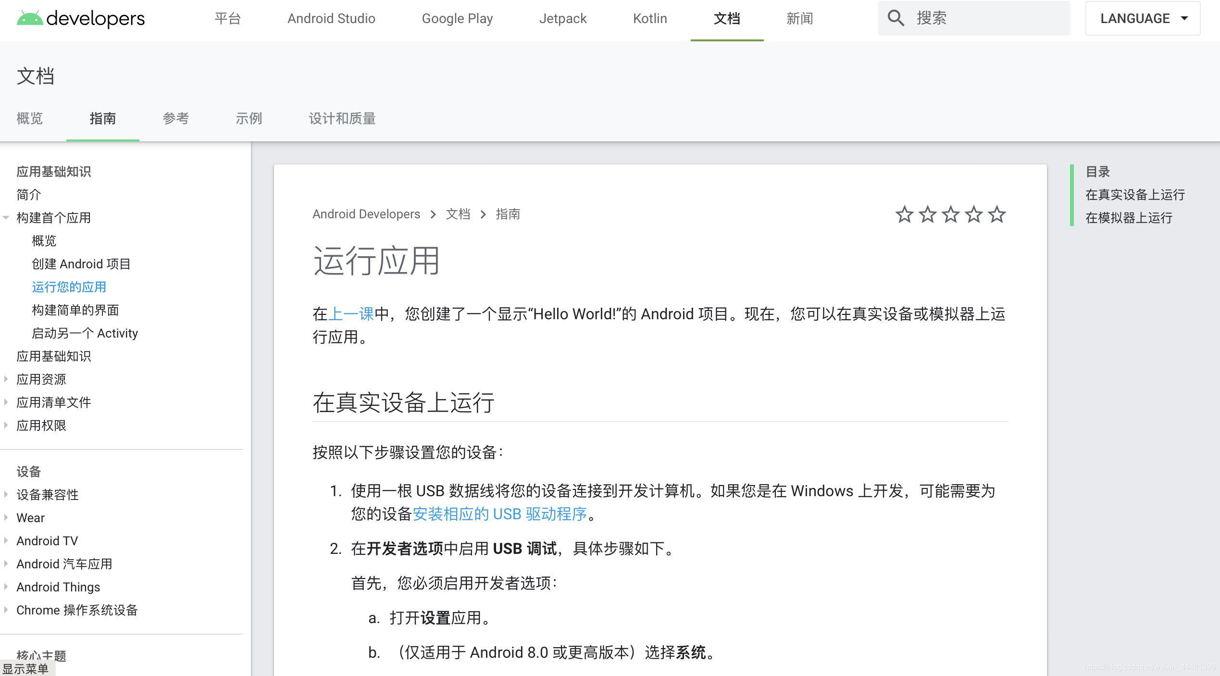Viewport: 1220px width, 676px height.
Task: Rate the page one star
Action: pos(904,214)
